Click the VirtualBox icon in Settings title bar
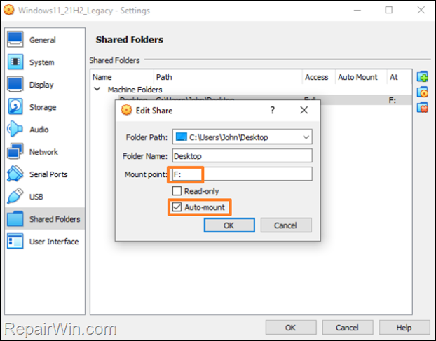 click(8, 10)
